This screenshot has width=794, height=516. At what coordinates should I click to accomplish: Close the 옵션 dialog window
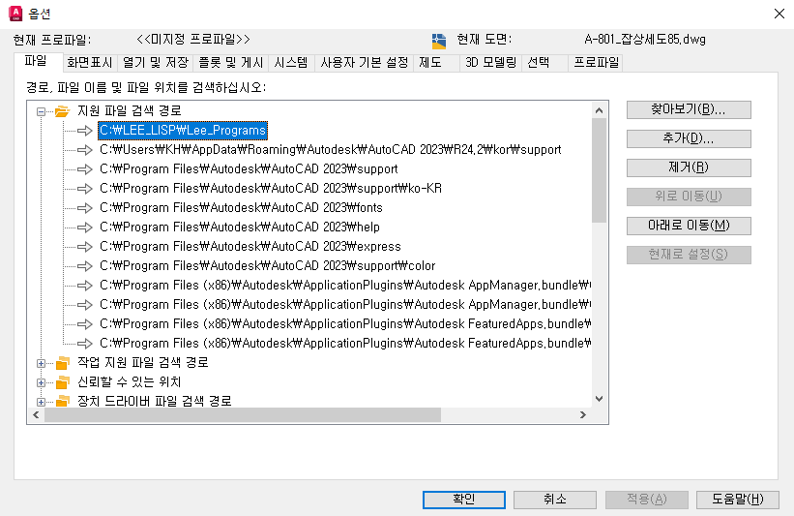779,14
